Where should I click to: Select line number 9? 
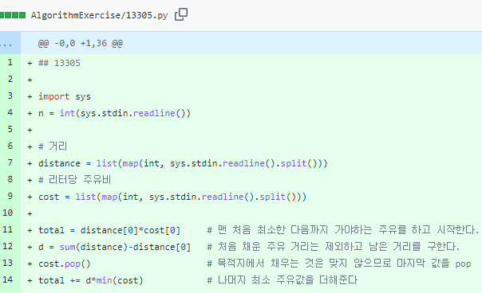[x=10, y=196]
